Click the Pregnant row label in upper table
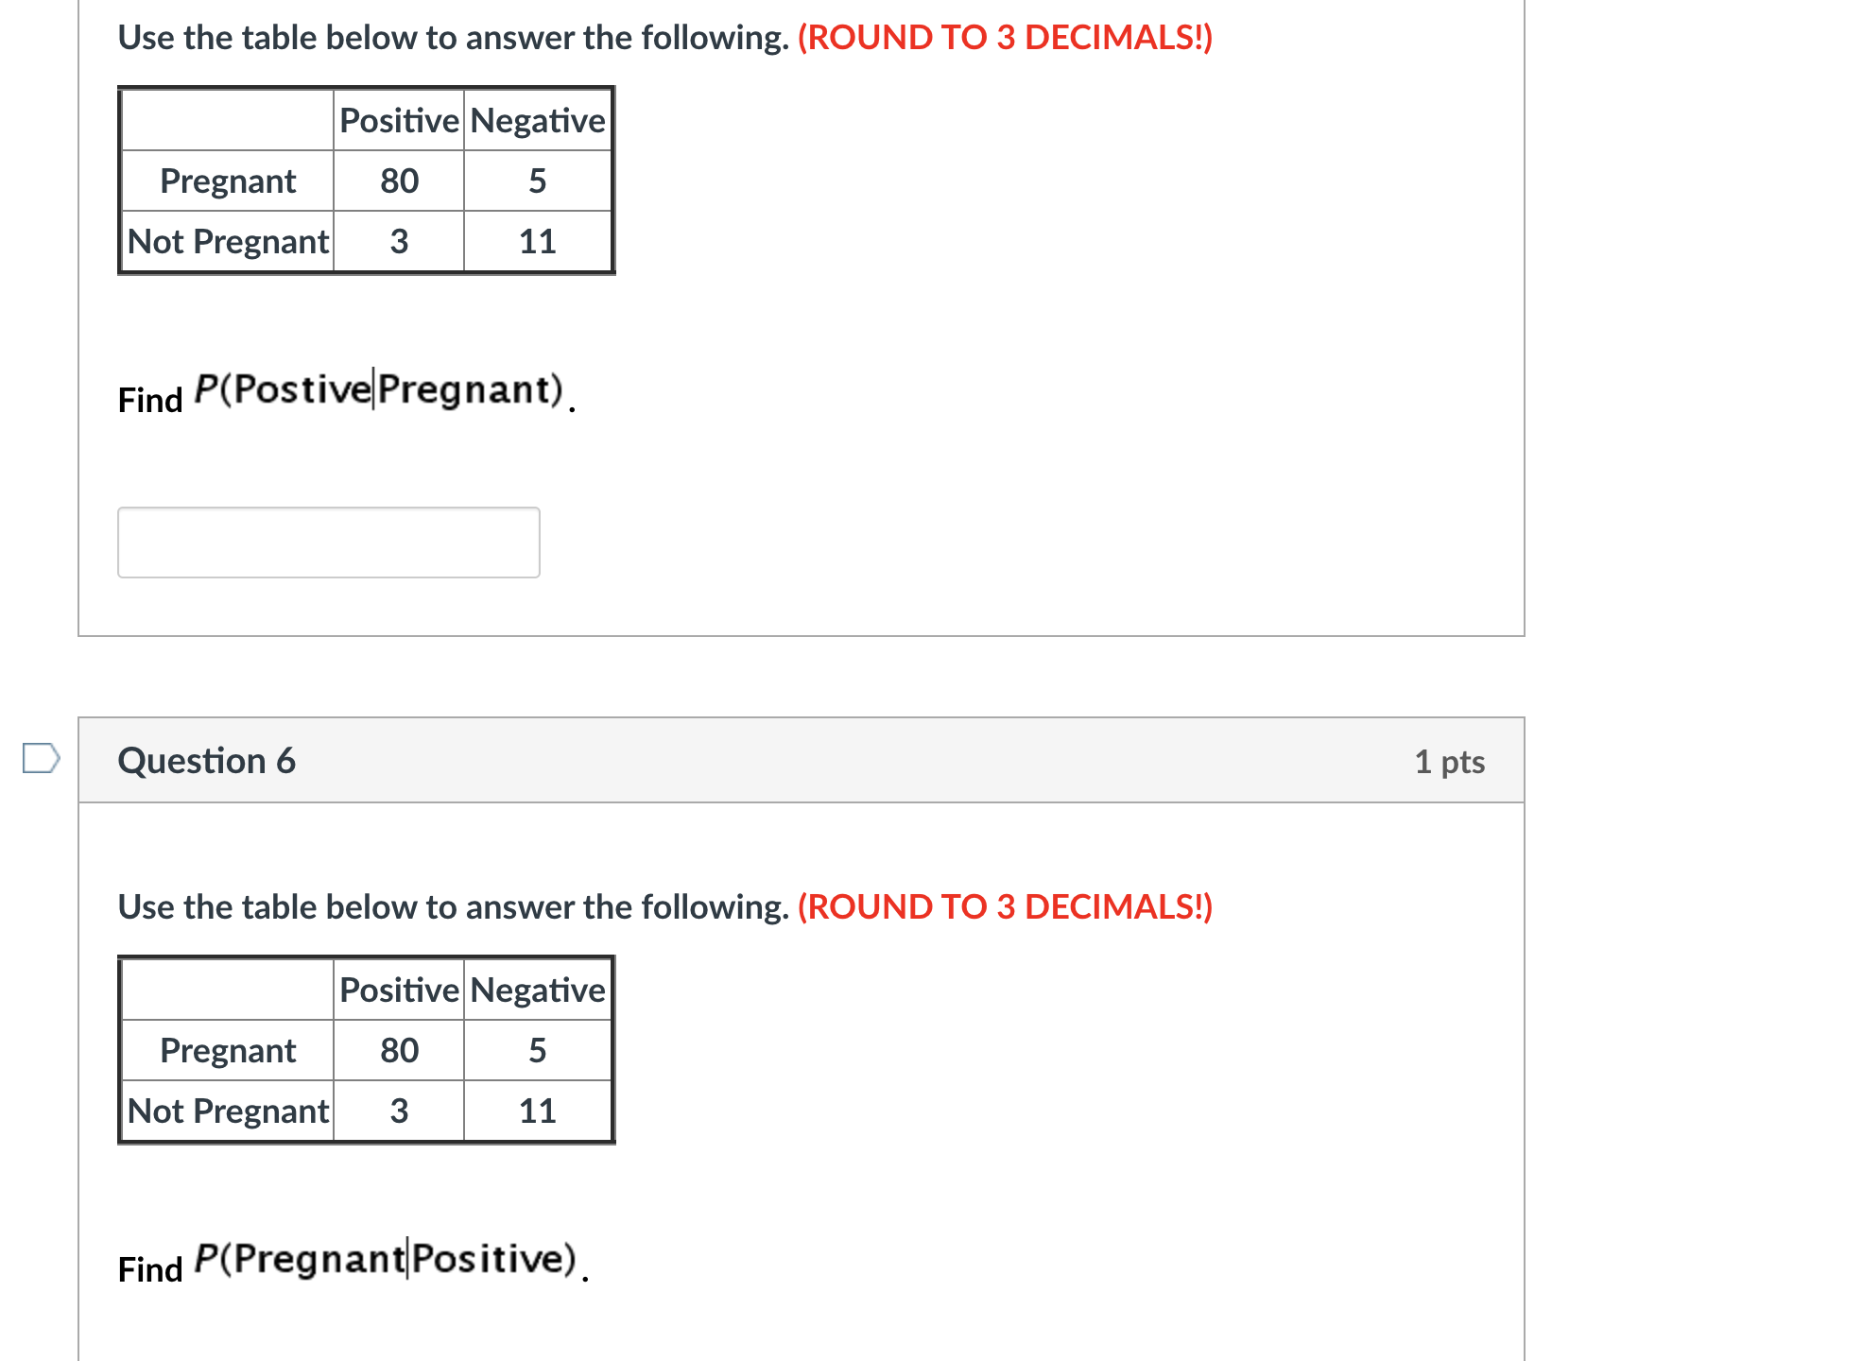 [x=228, y=181]
